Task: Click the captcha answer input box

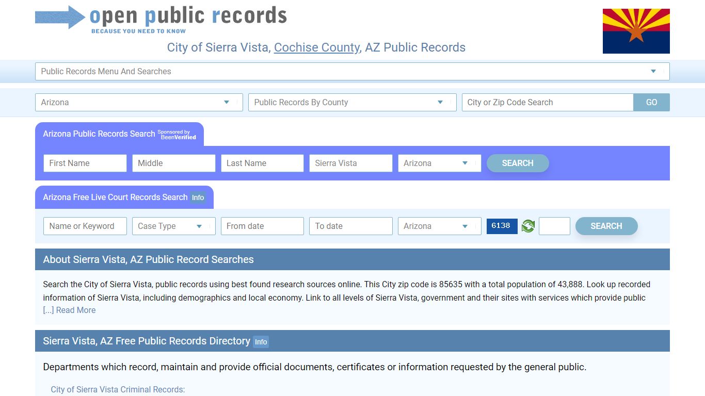Action: 554,226
